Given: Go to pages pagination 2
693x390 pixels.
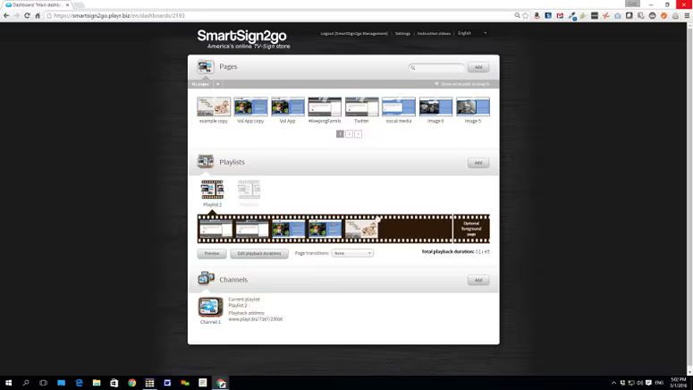Looking at the screenshot, I should (x=349, y=134).
